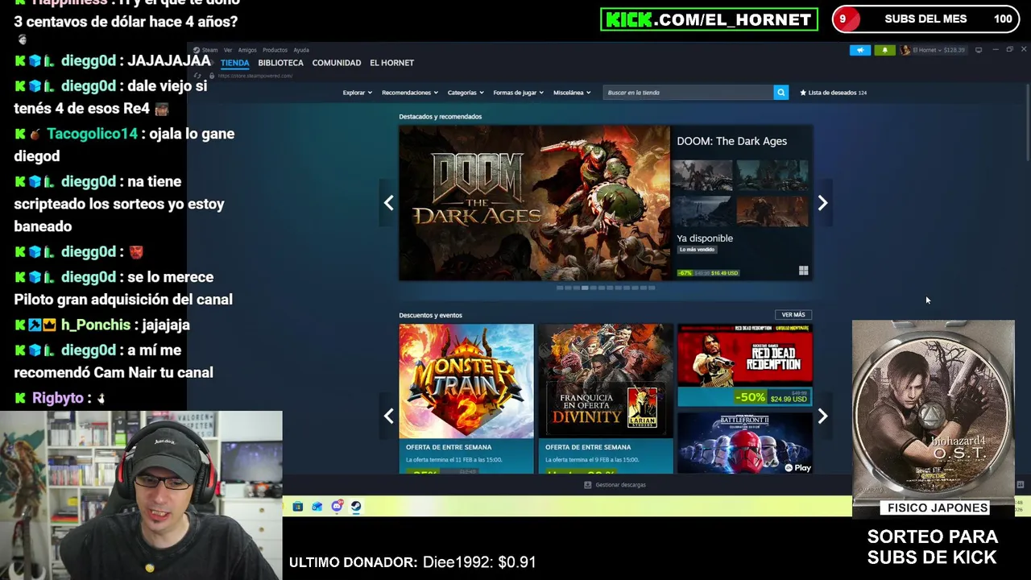Open Steam icon in the Windows taskbar
1031x580 pixels.
pyautogui.click(x=356, y=507)
